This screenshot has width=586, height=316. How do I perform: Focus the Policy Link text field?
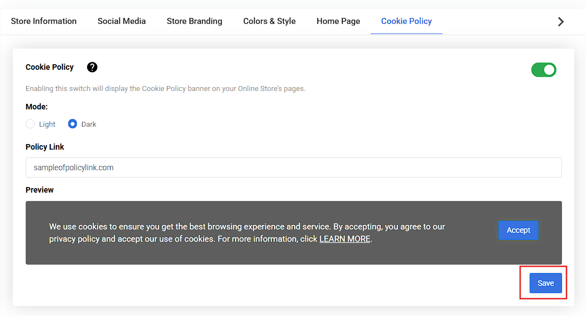point(294,167)
